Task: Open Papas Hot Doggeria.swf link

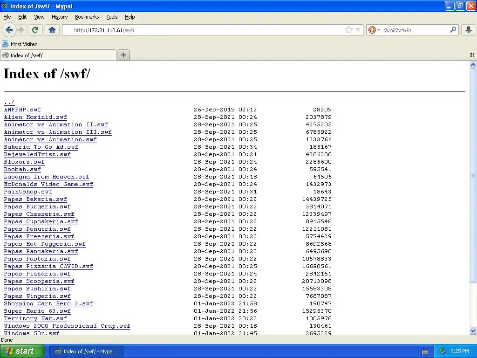Action: click(x=44, y=244)
